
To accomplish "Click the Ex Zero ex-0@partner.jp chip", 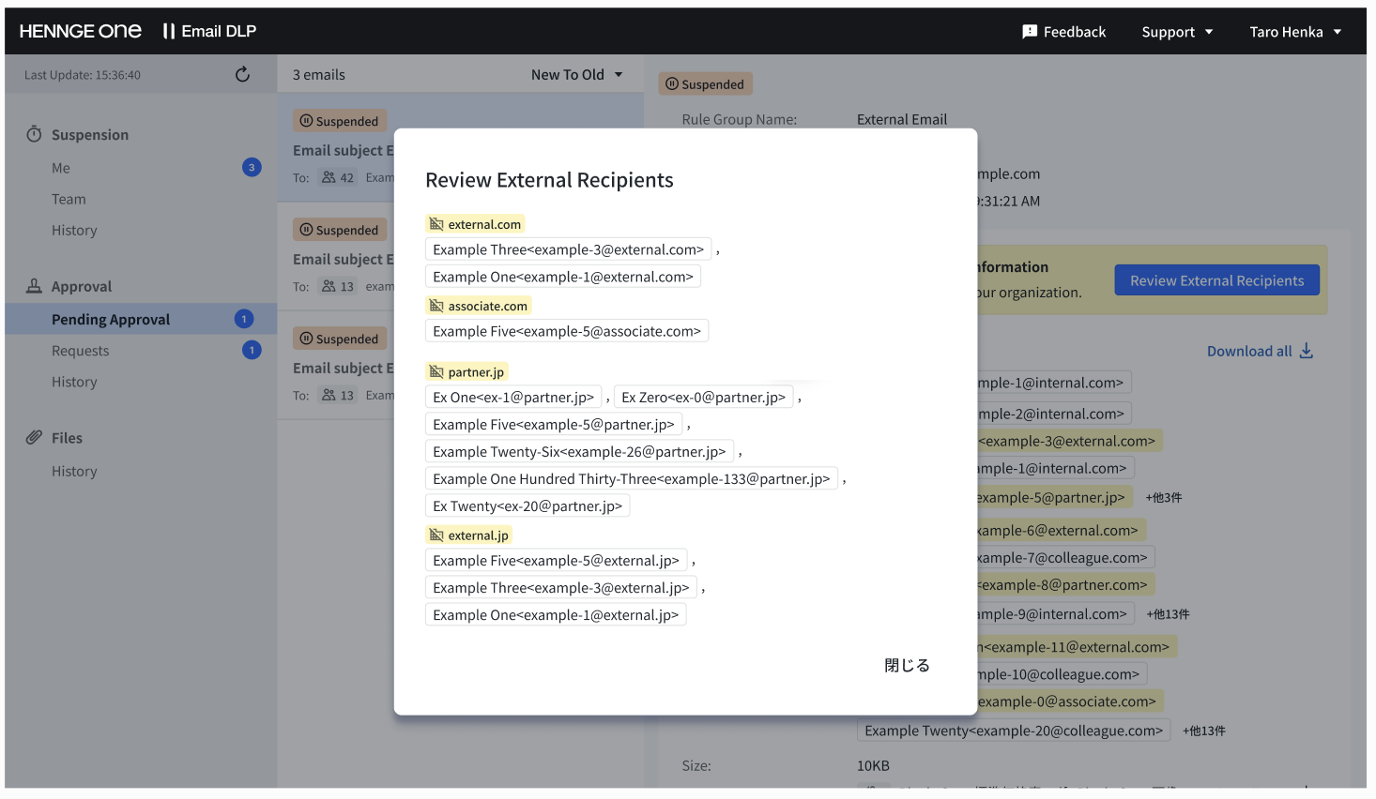I will click(703, 397).
